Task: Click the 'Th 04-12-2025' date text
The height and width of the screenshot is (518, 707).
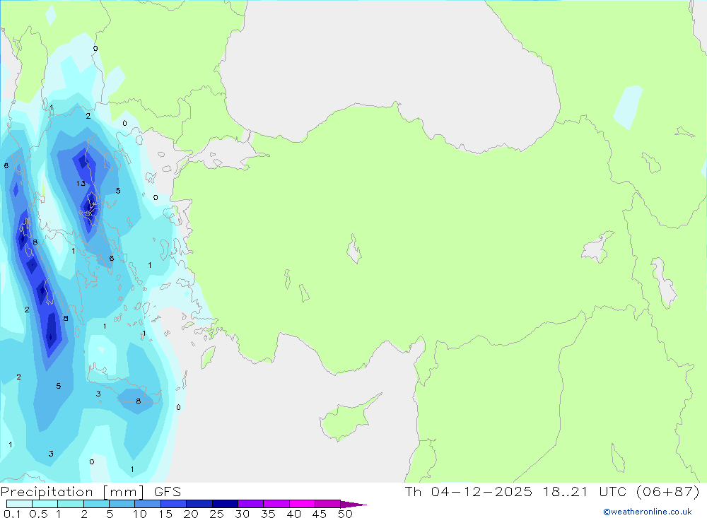Action: click(469, 491)
